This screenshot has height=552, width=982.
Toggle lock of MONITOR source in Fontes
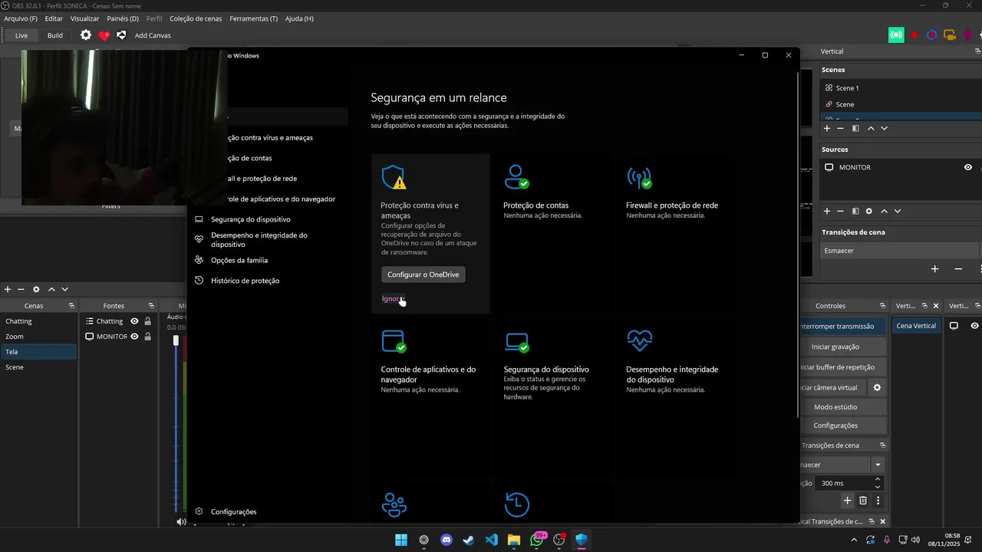[147, 337]
